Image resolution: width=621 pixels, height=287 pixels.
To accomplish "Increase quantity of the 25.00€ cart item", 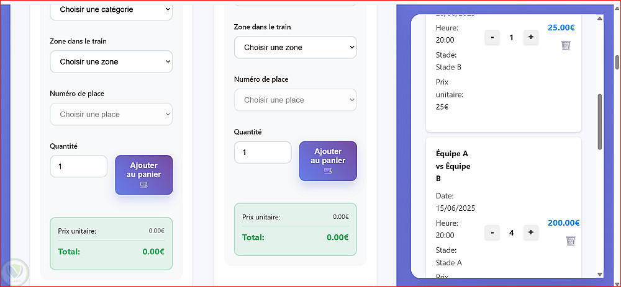I will tap(530, 37).
